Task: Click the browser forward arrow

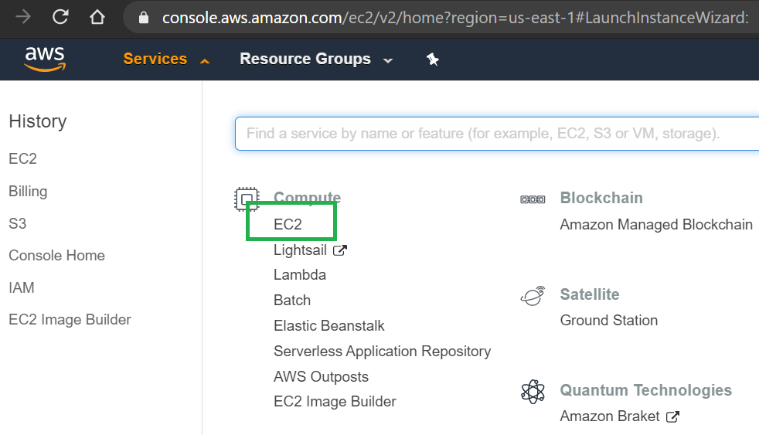Action: click(x=23, y=16)
